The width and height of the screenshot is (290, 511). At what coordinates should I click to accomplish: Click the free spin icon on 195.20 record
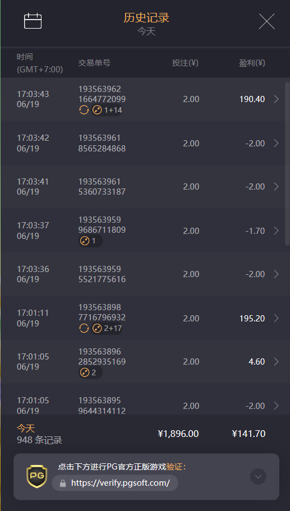(x=84, y=328)
